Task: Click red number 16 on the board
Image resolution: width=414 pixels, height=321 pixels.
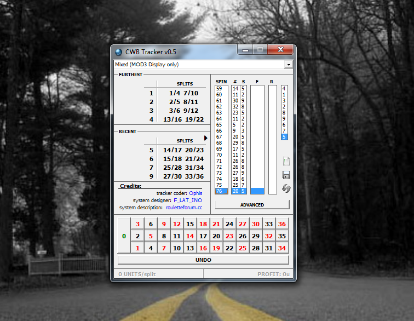Action: click(203, 248)
